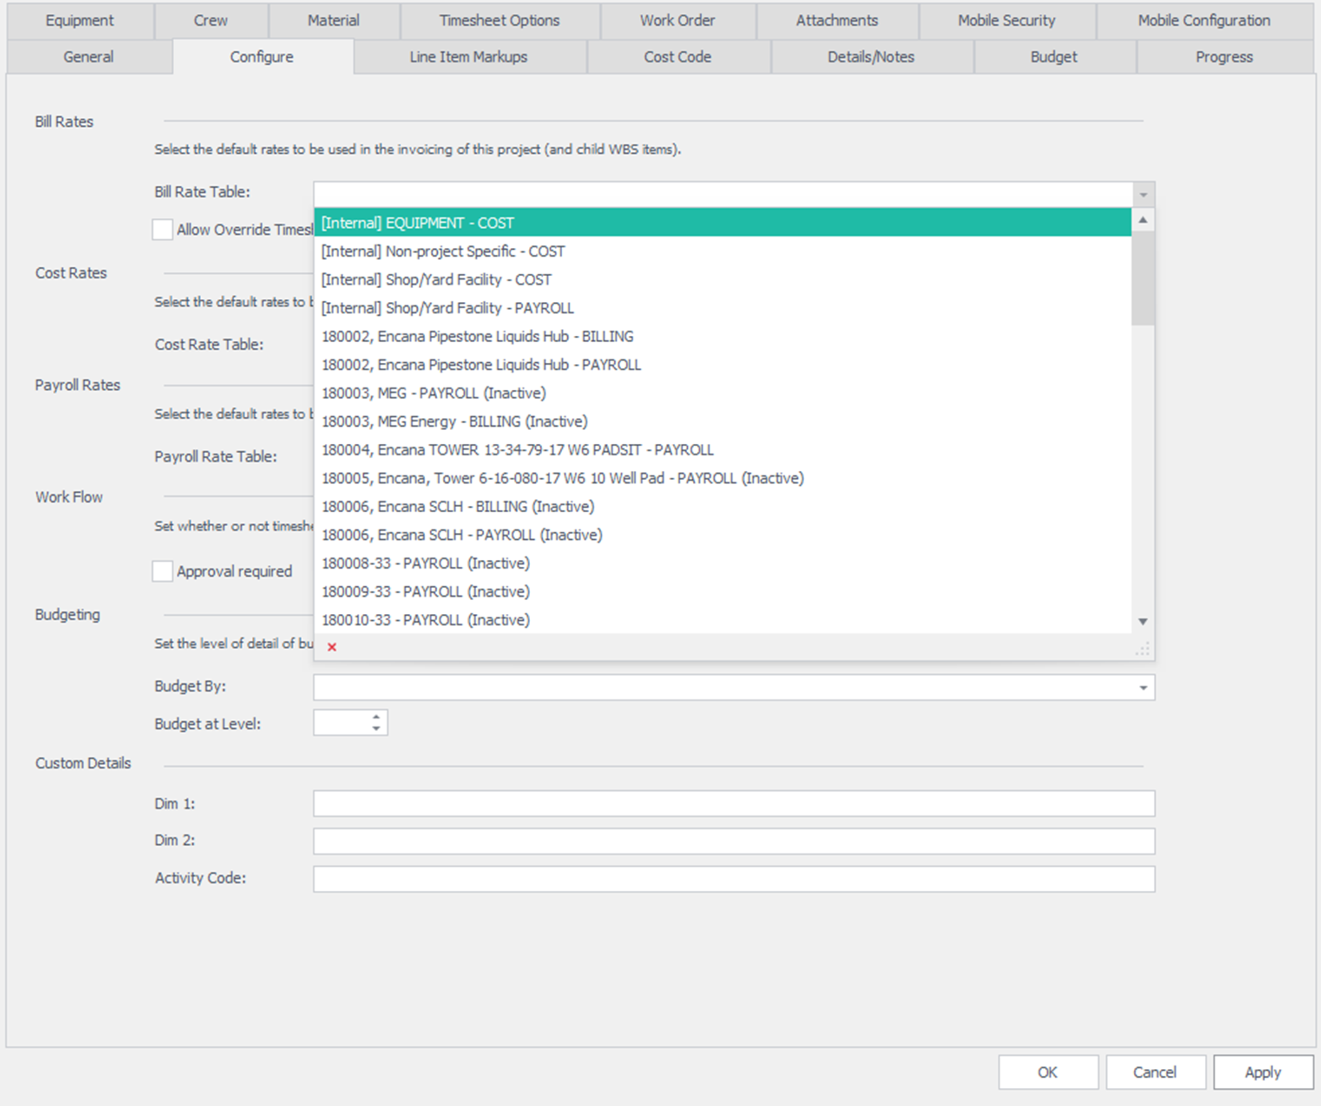Viewport: 1321px width, 1106px height.
Task: Click Budget at Level decrement arrow
Action: coord(376,729)
